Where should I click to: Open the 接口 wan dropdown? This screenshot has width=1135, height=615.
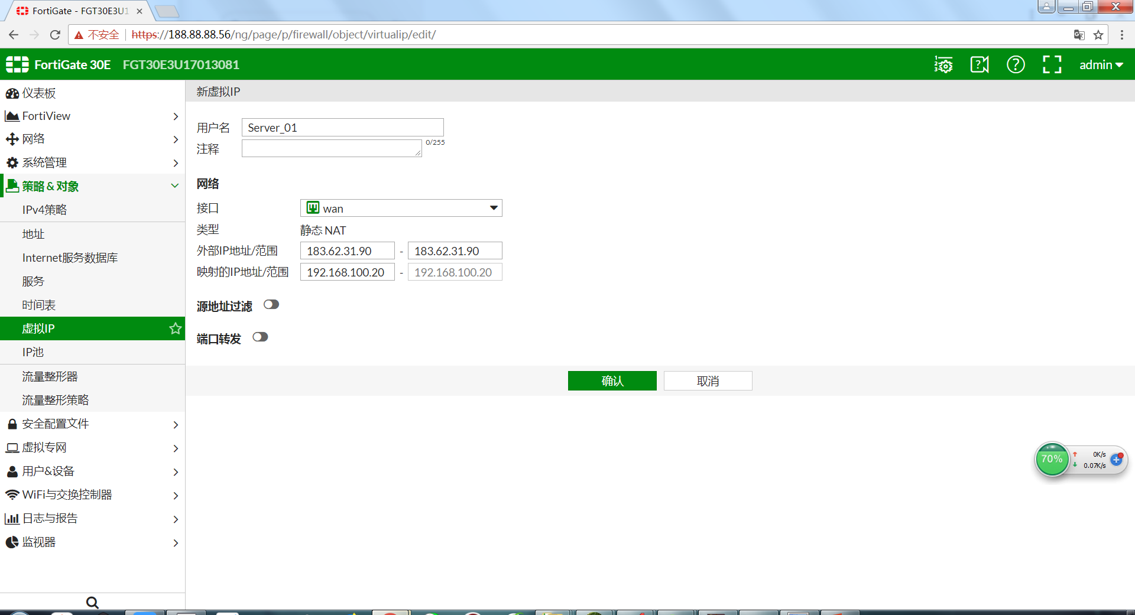401,208
